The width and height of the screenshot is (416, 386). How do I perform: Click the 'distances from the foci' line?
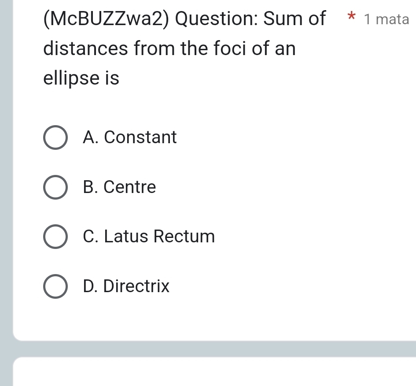click(169, 48)
